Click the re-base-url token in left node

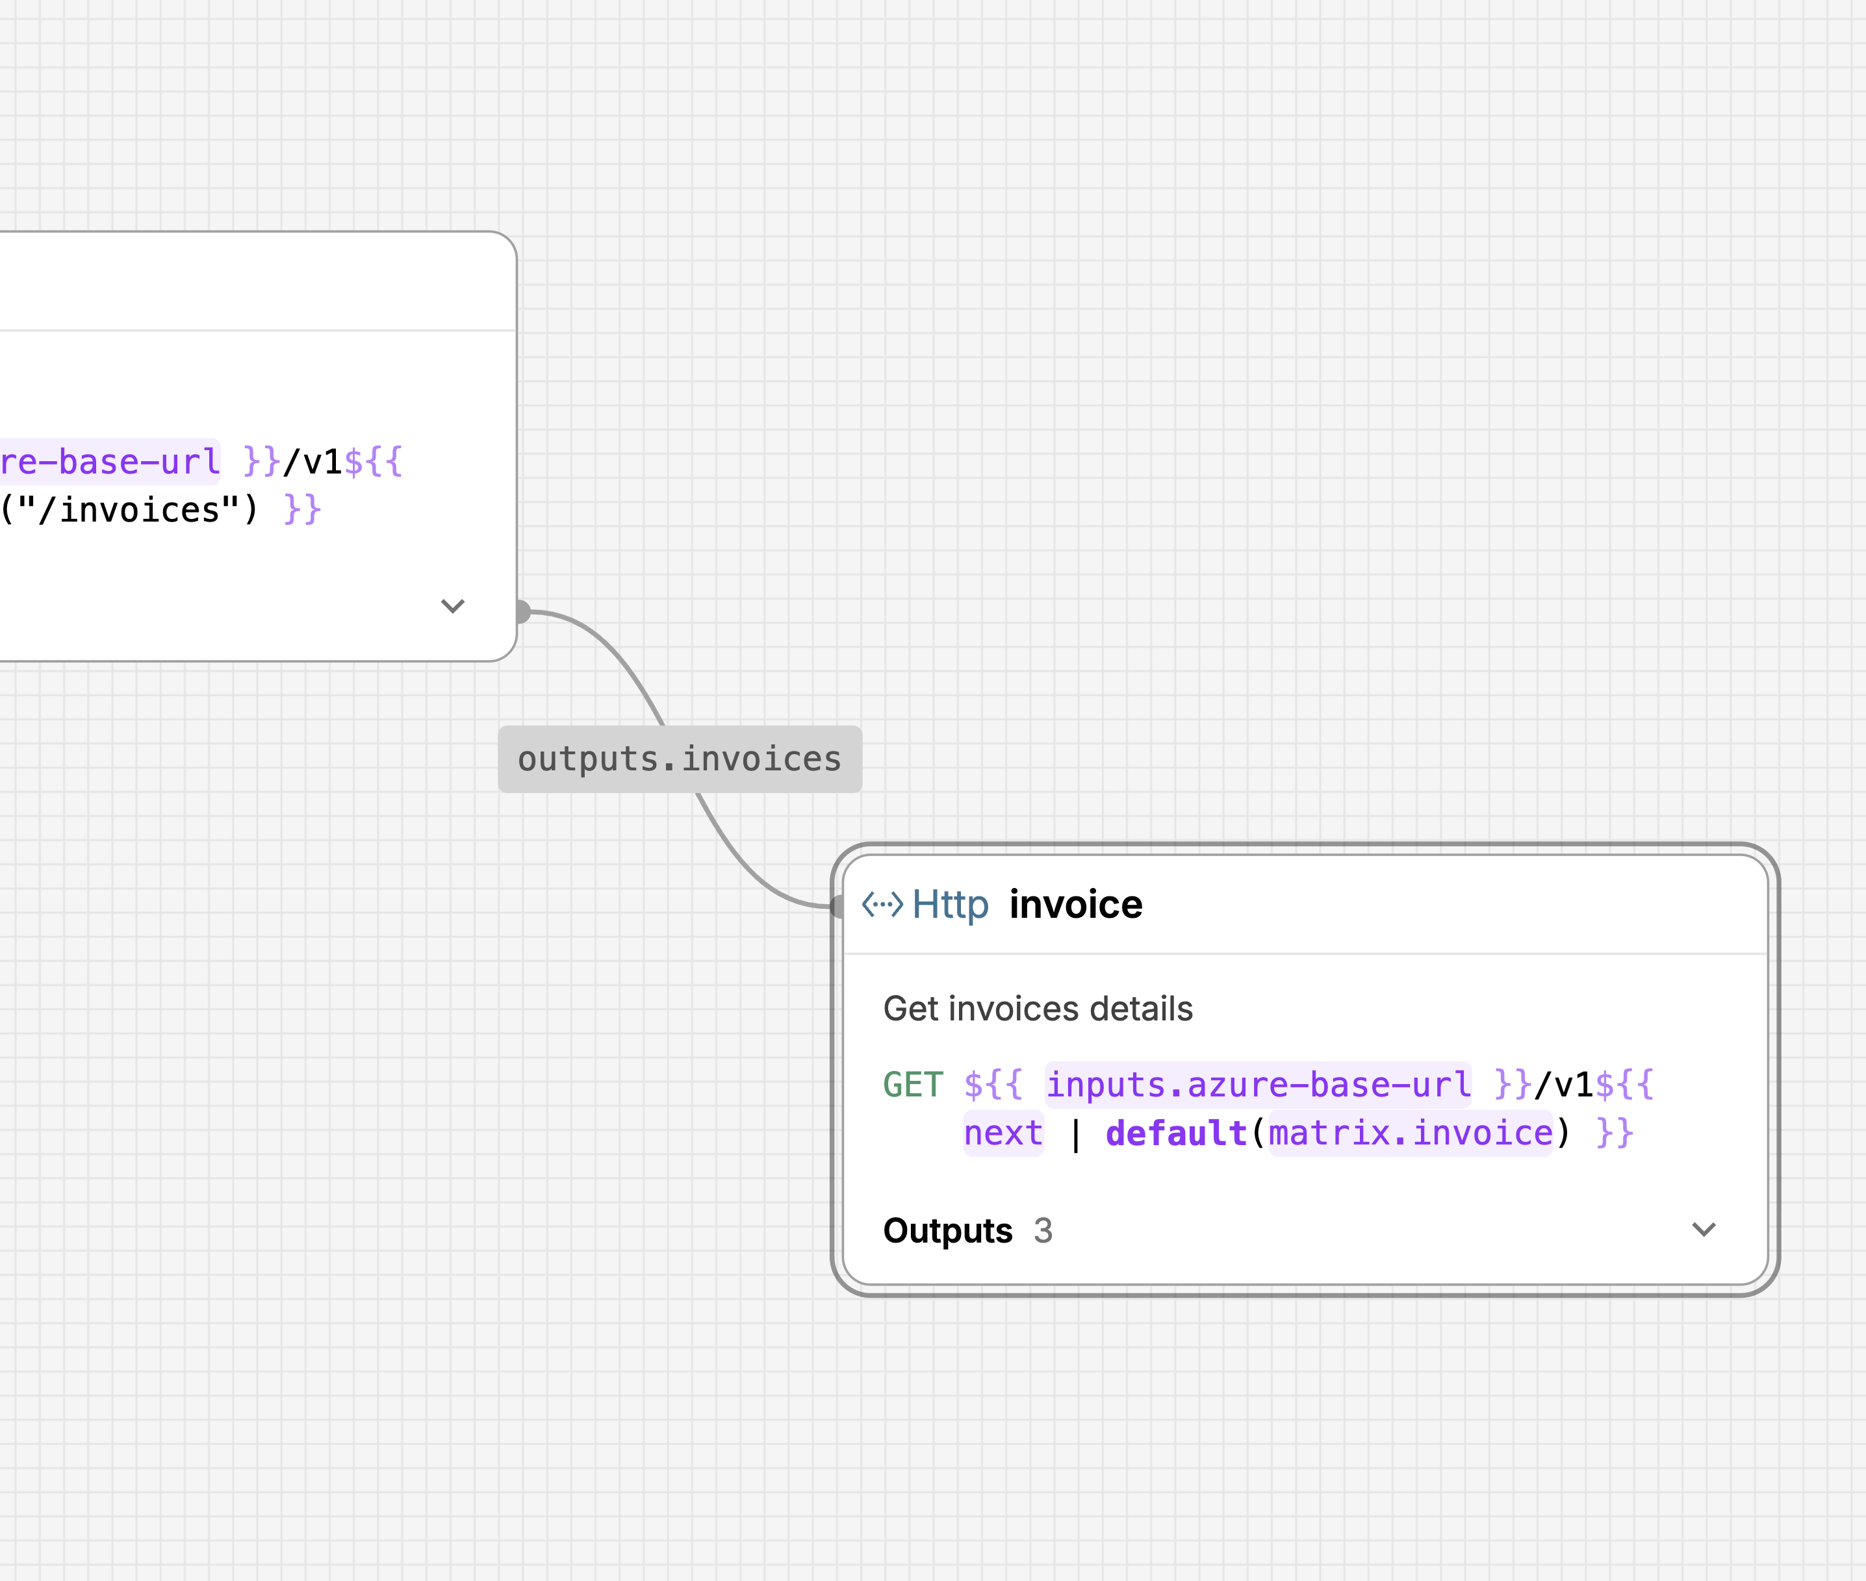pyautogui.click(x=109, y=462)
